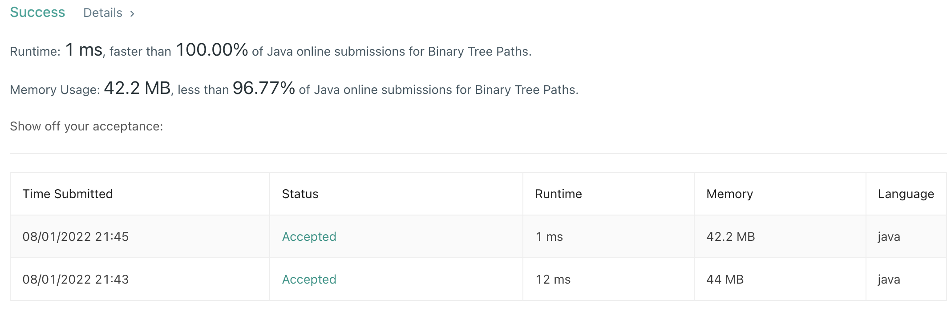Viewport: 947px width, 309px height.
Task: Click the 100.00% runtime percentile text
Action: click(x=212, y=50)
